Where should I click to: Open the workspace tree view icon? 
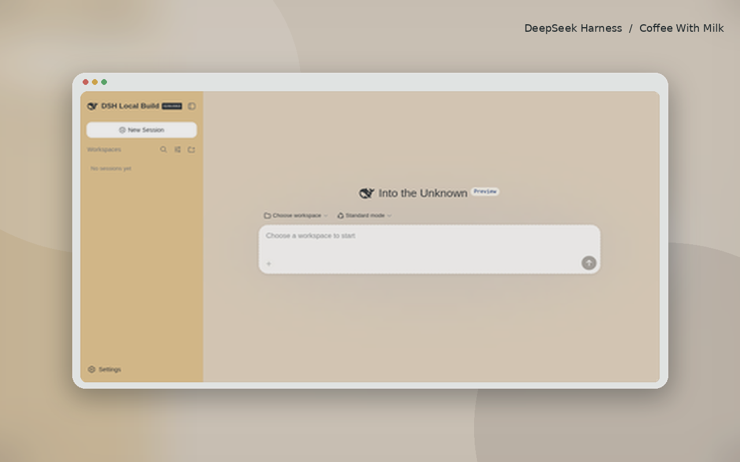tap(177, 150)
